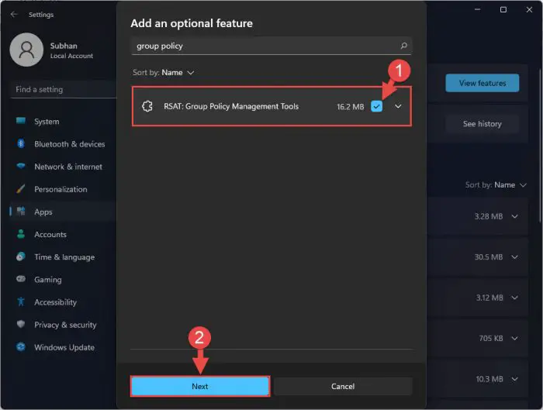Screen dimensions: 543x410
Task: Expand the 705 KB feature entry
Action: click(515, 339)
